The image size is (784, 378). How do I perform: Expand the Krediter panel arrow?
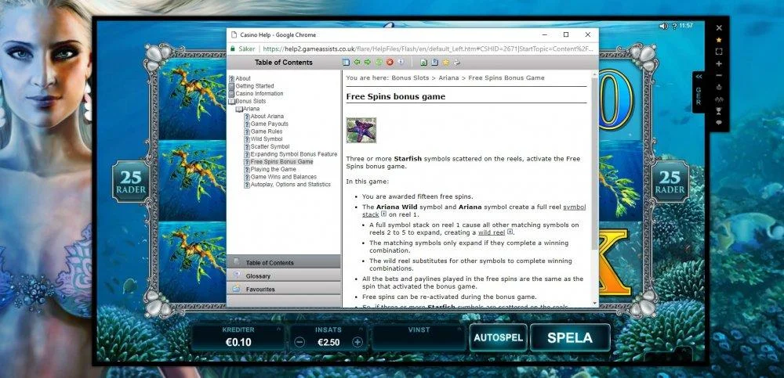(278, 329)
